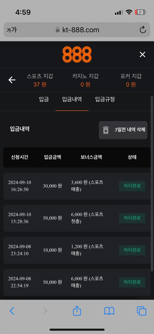154x334 pixels.
Task: Switch to the 입금 tab
Action: [x=44, y=100]
